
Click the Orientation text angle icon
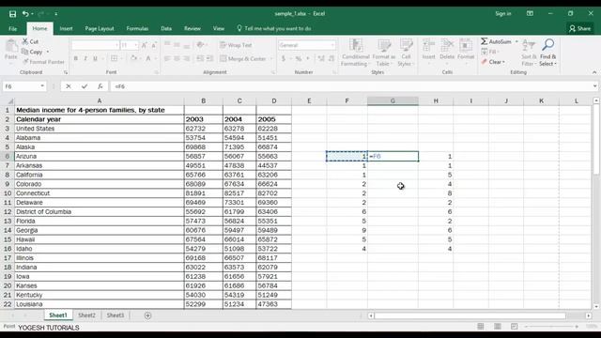tap(200, 45)
